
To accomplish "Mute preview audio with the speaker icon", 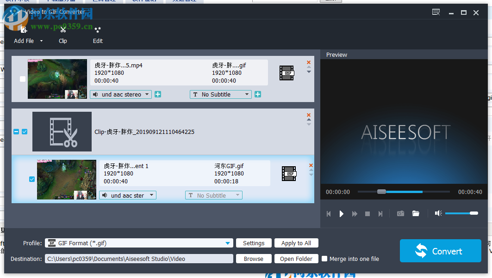I will (x=438, y=213).
